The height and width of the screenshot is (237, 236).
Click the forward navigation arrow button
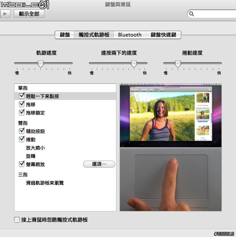pyautogui.click(x=5, y=14)
